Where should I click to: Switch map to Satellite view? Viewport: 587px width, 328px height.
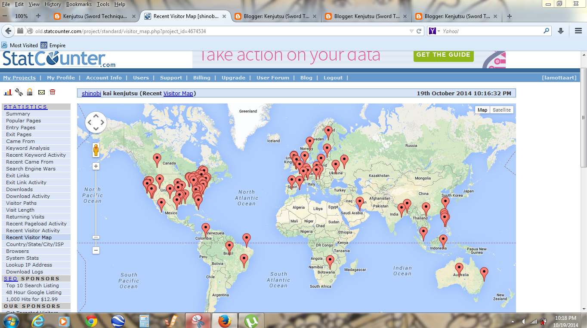pos(502,110)
